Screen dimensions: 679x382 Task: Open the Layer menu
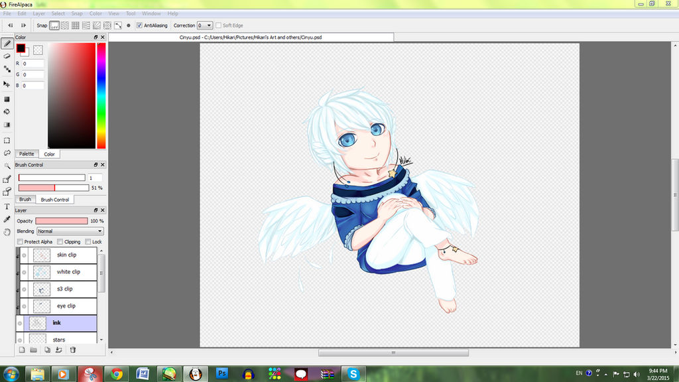tap(39, 13)
